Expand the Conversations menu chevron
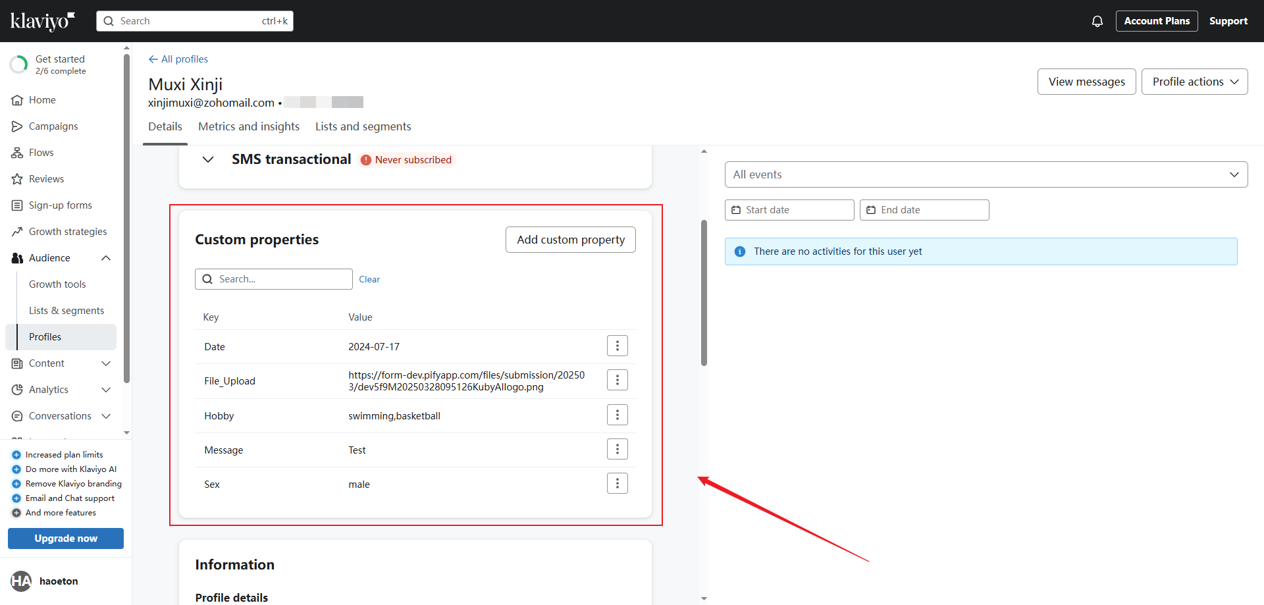 tap(106, 416)
